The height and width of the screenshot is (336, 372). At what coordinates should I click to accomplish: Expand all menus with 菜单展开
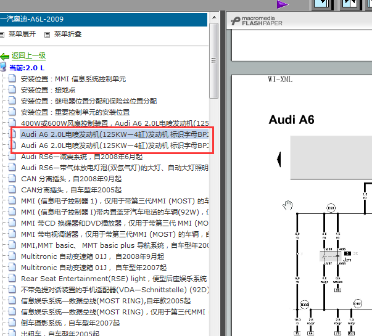pyautogui.click(x=22, y=34)
